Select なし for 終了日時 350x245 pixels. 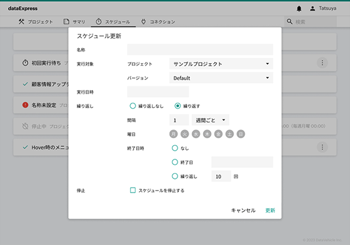[x=175, y=148]
